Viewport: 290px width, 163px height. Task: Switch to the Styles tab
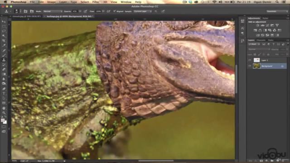tap(265, 18)
